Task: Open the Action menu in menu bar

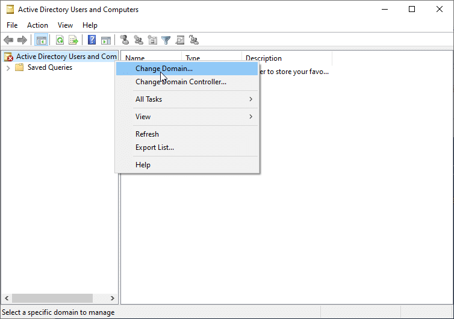Action: tap(37, 25)
